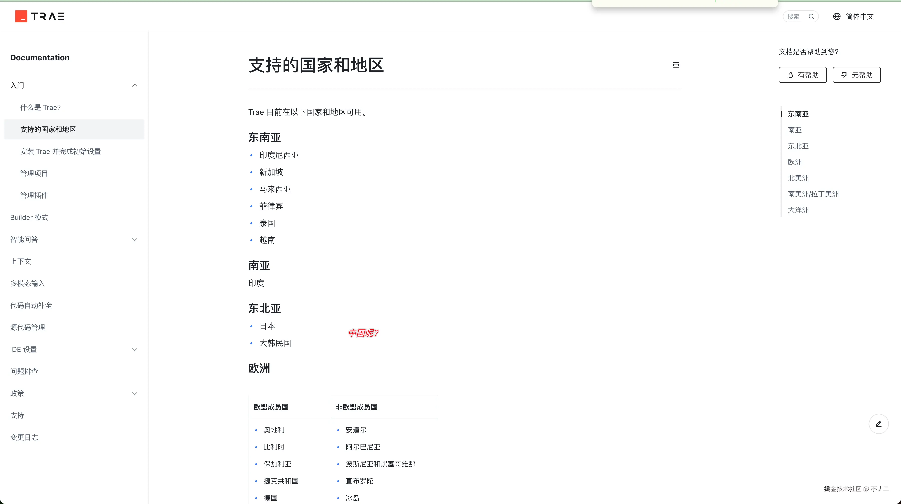901x504 pixels.
Task: Open 安装 Trae 并完成初始设置 page
Action: 60,151
